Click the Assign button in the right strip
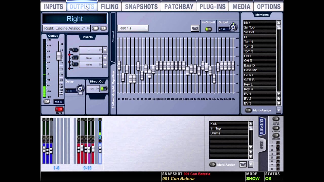This screenshot has height=182, width=324. pyautogui.click(x=276, y=128)
